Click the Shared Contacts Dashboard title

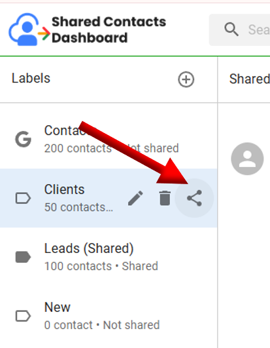[x=109, y=29]
